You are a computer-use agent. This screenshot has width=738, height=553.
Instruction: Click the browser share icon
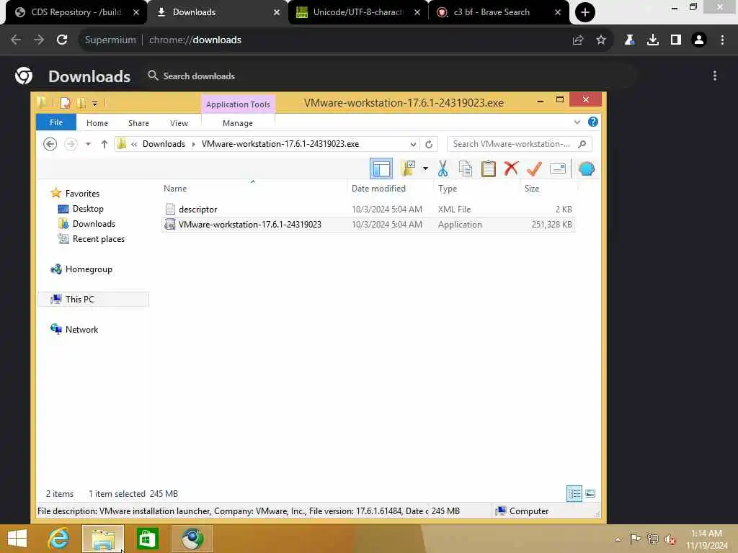[577, 40]
